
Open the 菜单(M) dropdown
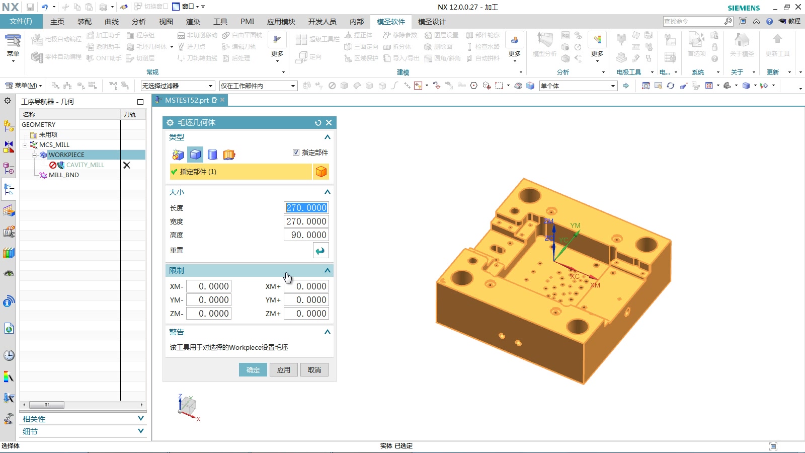pos(23,86)
